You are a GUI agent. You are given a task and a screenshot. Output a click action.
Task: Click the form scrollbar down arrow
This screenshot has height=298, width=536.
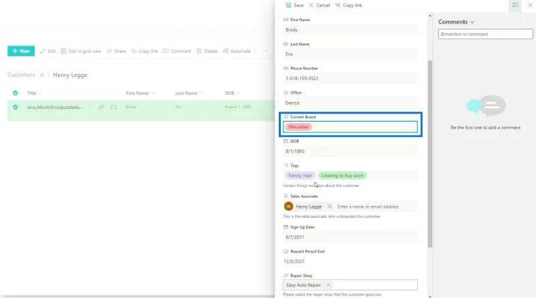pyautogui.click(x=430, y=296)
